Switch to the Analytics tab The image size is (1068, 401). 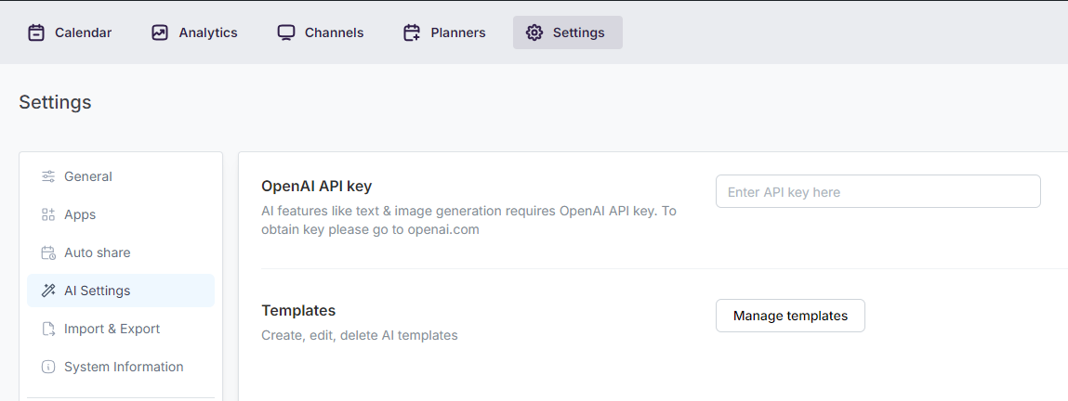click(194, 32)
